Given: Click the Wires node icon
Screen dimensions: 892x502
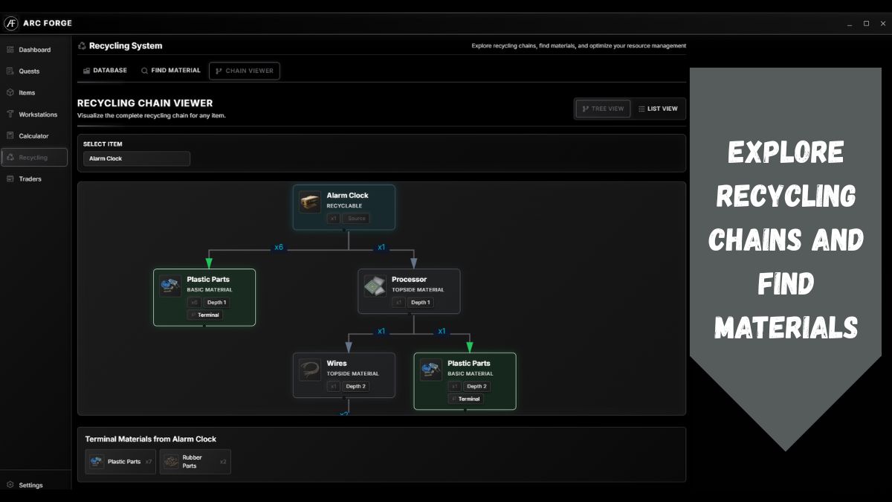Looking at the screenshot, I should [x=310, y=370].
